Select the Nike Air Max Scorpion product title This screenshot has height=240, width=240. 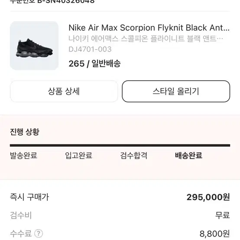149,28
